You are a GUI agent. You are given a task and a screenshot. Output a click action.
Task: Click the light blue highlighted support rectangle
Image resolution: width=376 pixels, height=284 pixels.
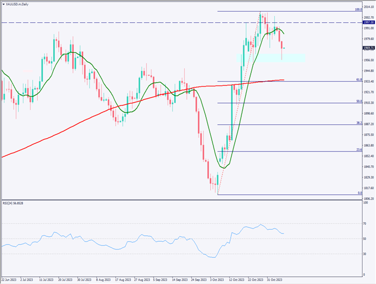tap(271, 58)
